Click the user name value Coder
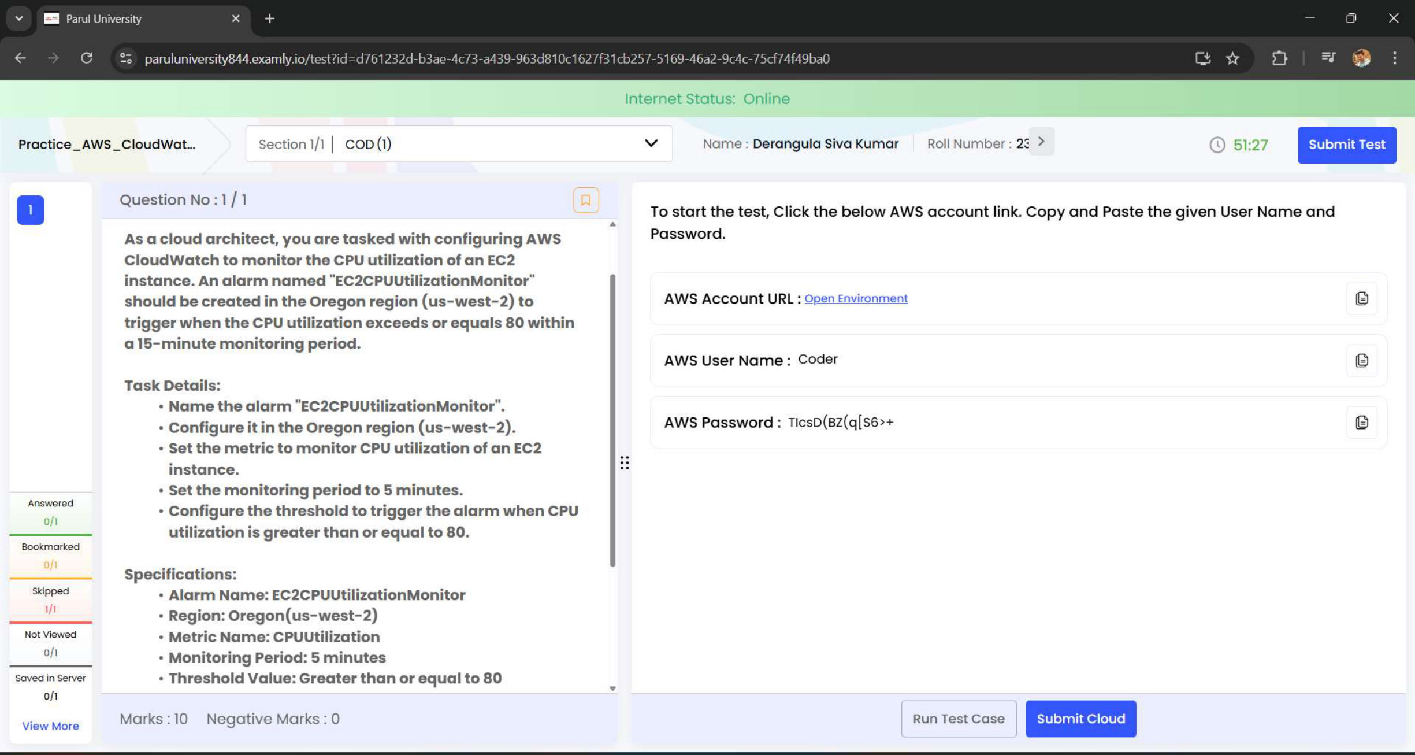 818,359
